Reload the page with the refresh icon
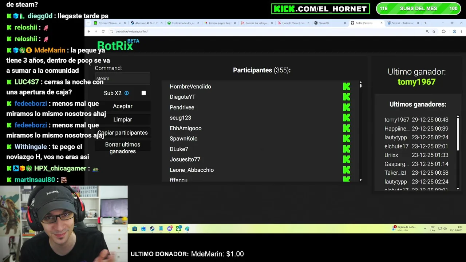Image resolution: width=466 pixels, height=262 pixels. (x=103, y=31)
